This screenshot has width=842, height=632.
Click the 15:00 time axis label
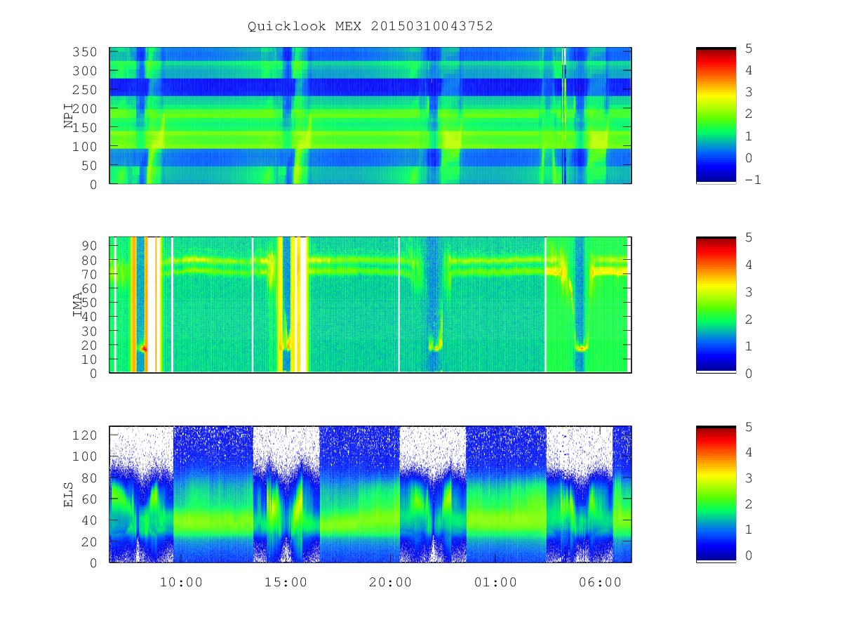tap(287, 583)
